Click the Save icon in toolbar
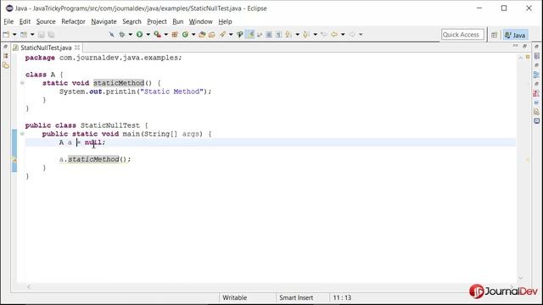The width and height of the screenshot is (543, 305). [x=42, y=35]
